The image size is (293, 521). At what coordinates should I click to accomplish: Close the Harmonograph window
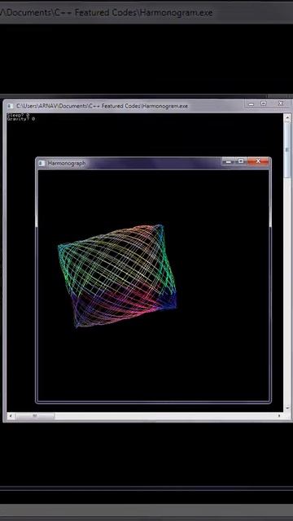(x=258, y=161)
